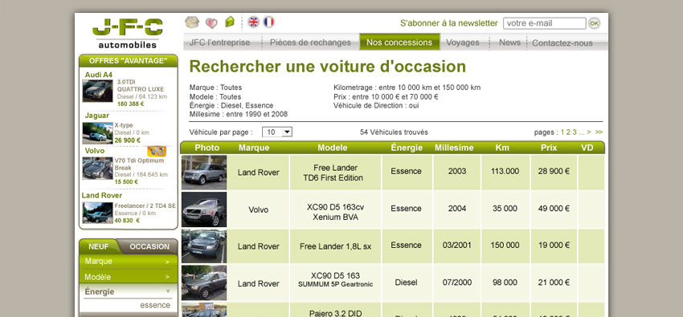This screenshot has width=683, height=317.
Task: Expand the Modèle filter in sidebar
Action: (129, 277)
